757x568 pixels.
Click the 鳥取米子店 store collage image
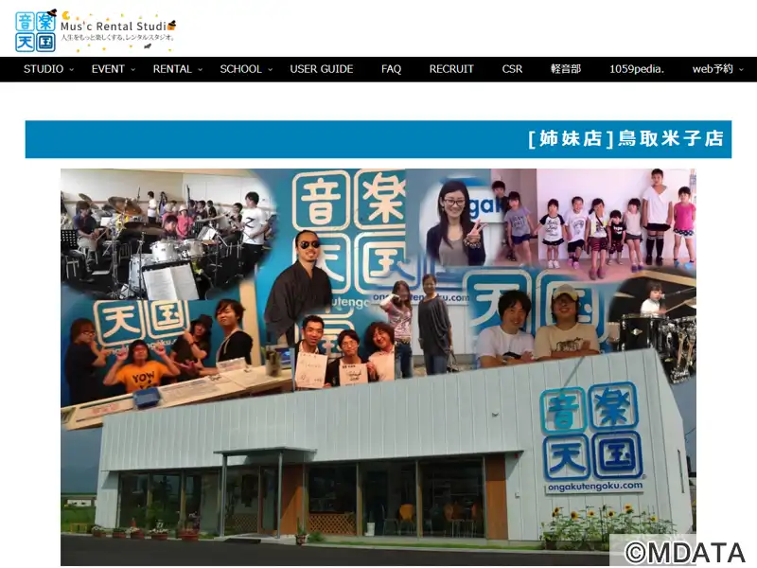tap(378, 367)
